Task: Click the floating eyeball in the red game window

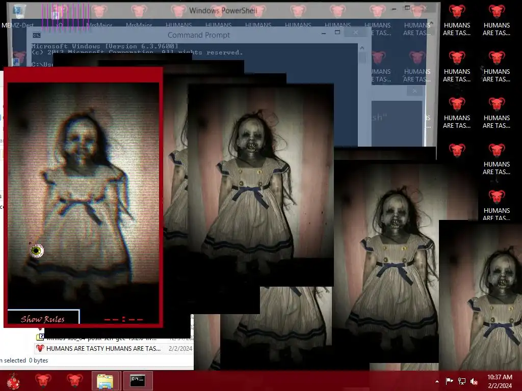Action: click(x=37, y=250)
